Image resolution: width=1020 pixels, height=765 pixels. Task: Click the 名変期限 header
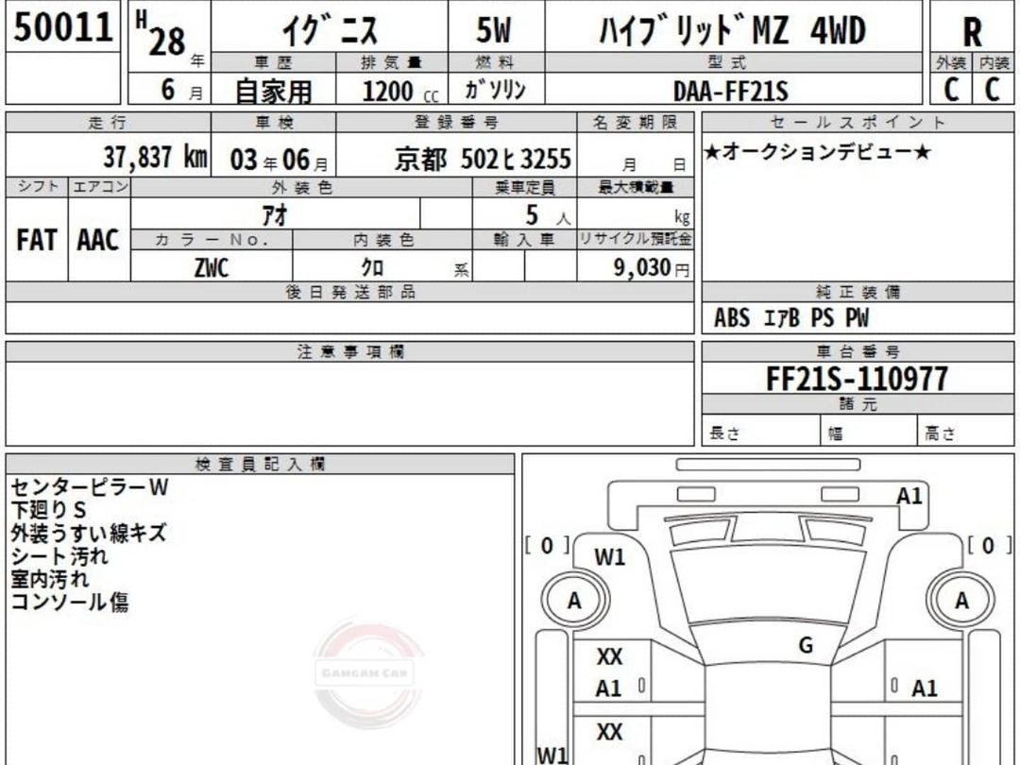[635, 122]
